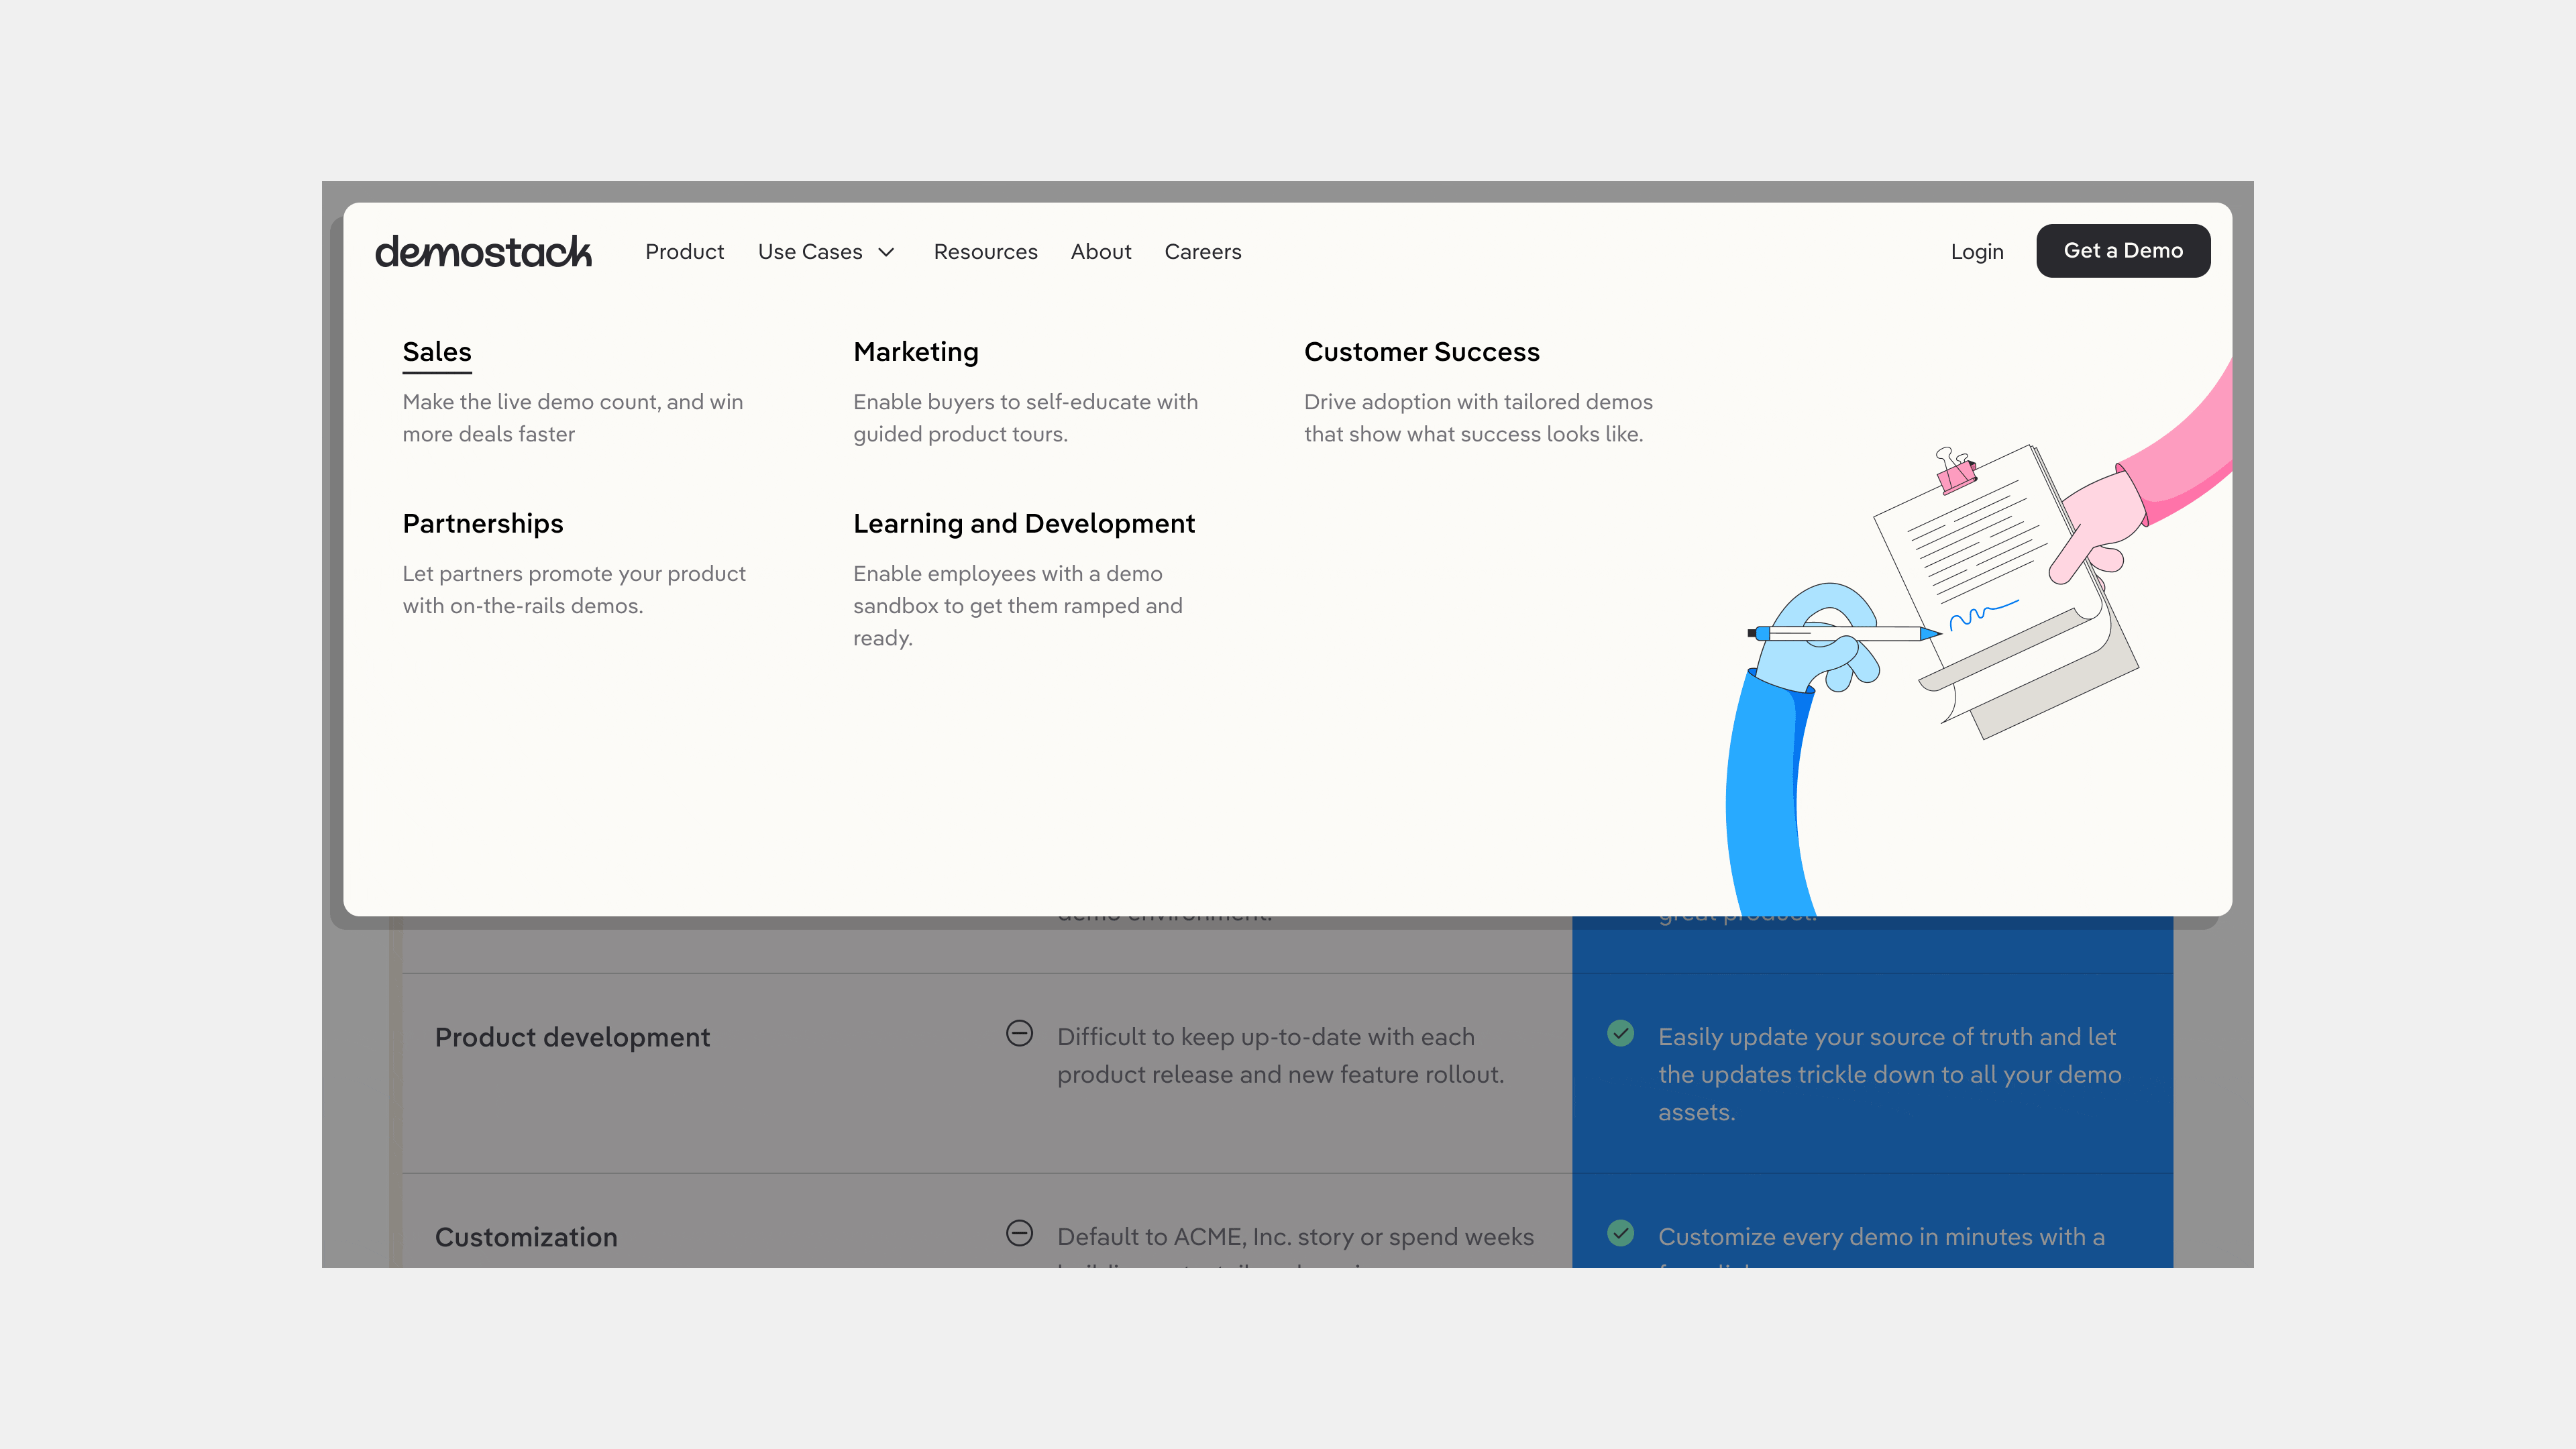Click the 'guided product tours' description

click(x=1026, y=418)
